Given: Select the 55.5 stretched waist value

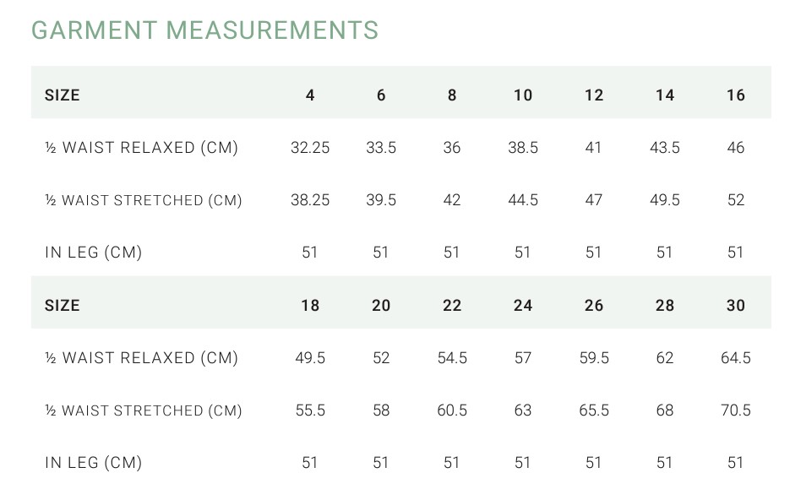Looking at the screenshot, I should click(x=310, y=410).
